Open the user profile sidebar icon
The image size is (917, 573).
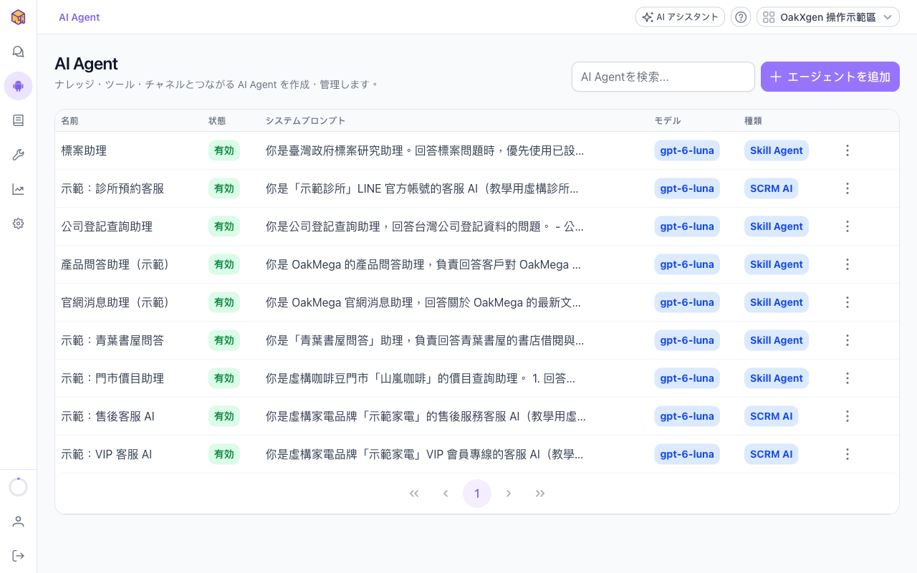[19, 521]
